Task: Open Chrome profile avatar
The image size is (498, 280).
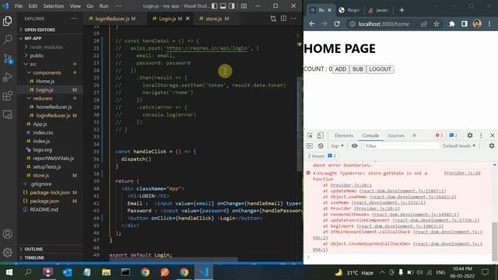Action: click(x=477, y=24)
